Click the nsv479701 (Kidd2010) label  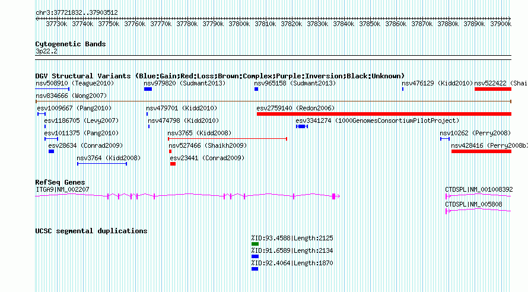[182, 108]
